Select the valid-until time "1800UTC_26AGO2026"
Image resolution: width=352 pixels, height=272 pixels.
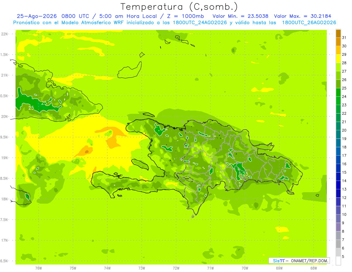309,23
